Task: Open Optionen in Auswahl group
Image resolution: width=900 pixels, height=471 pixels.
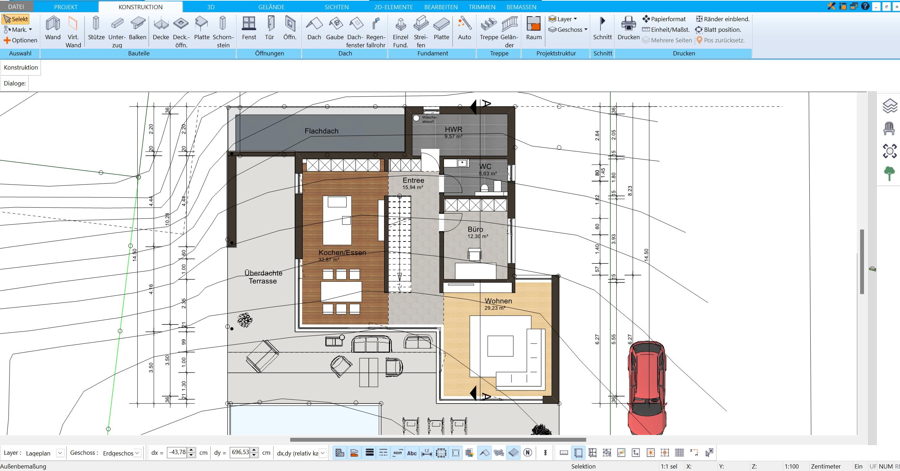Action: pos(20,40)
